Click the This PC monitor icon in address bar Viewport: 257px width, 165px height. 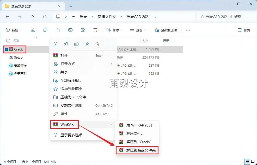click(x=58, y=17)
